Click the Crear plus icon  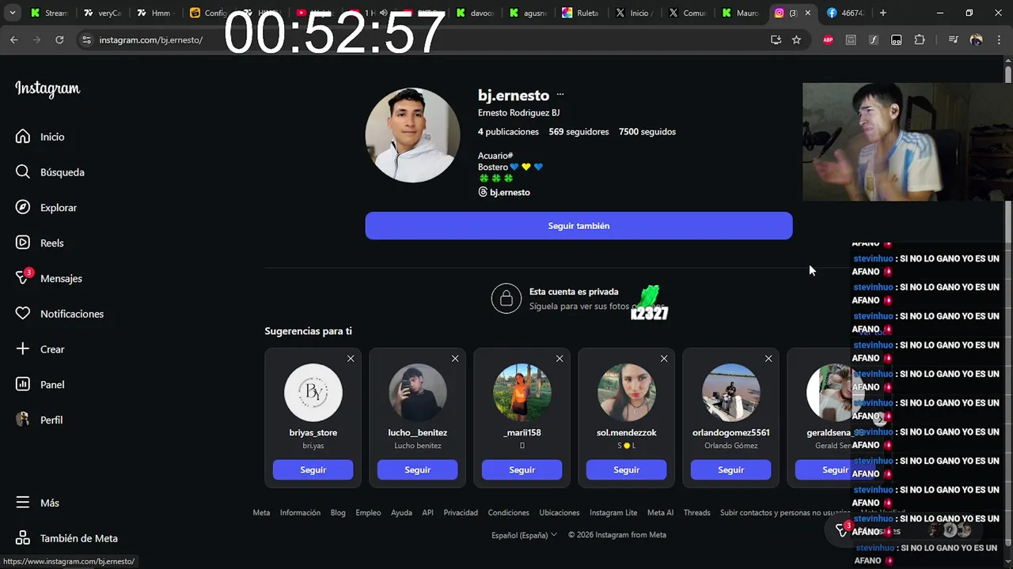pyautogui.click(x=23, y=349)
